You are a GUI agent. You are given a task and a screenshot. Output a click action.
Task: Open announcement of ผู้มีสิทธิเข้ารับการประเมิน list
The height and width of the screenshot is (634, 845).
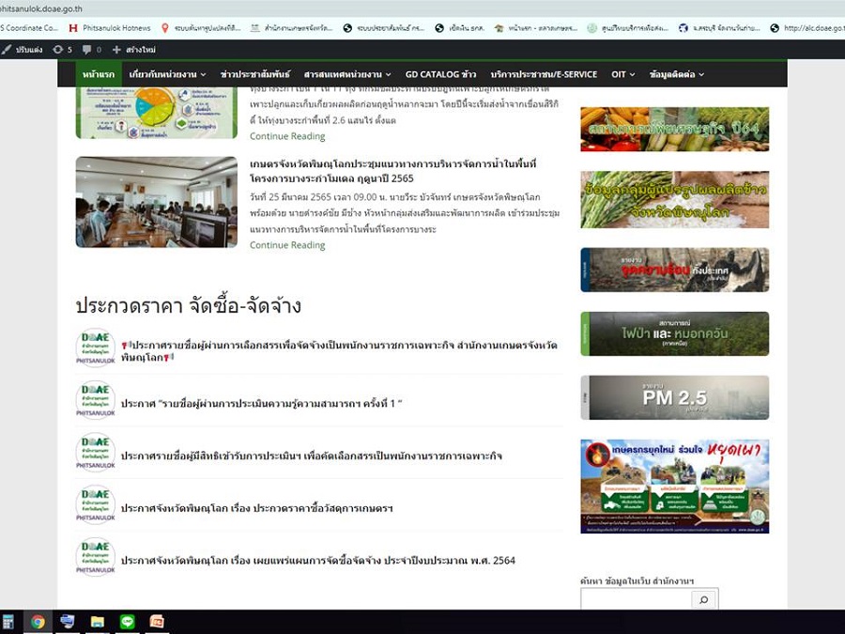click(x=312, y=456)
